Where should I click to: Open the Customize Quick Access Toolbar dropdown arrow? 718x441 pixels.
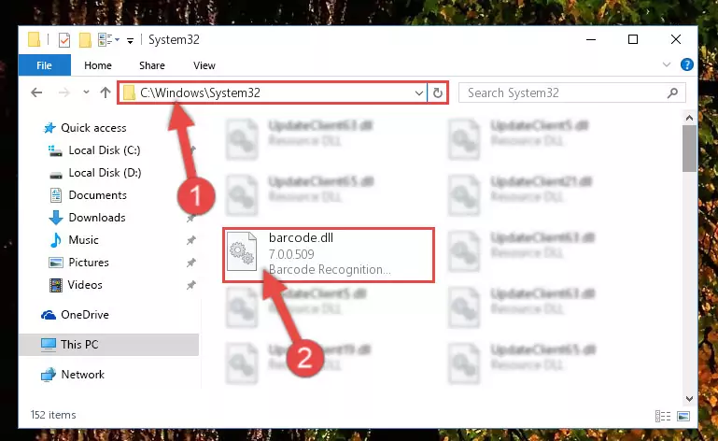(130, 41)
